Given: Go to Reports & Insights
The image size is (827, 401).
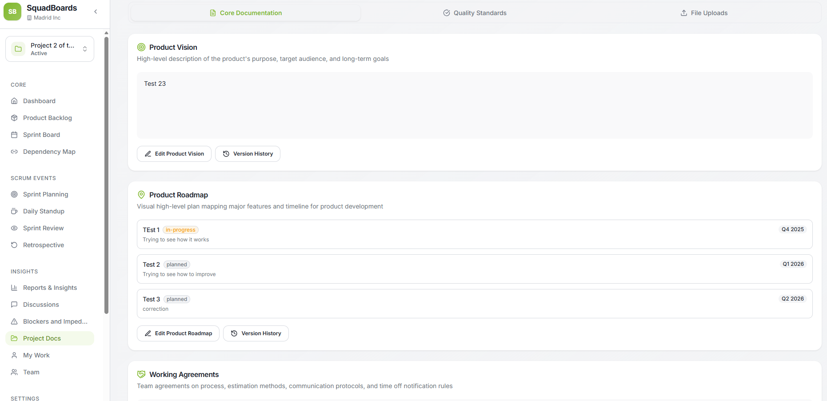Looking at the screenshot, I should [50, 288].
